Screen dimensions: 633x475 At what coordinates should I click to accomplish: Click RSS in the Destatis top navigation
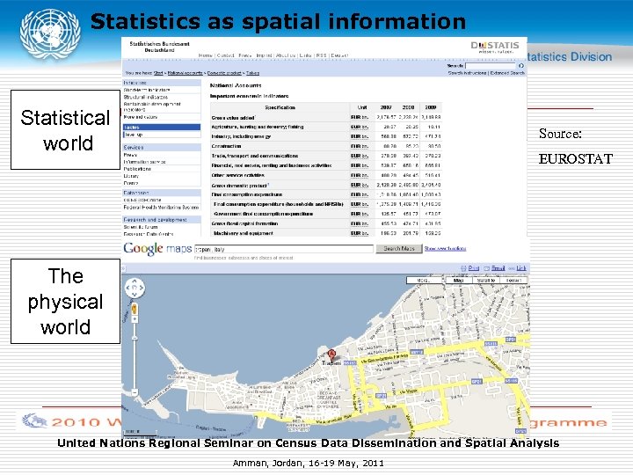pyautogui.click(x=322, y=55)
